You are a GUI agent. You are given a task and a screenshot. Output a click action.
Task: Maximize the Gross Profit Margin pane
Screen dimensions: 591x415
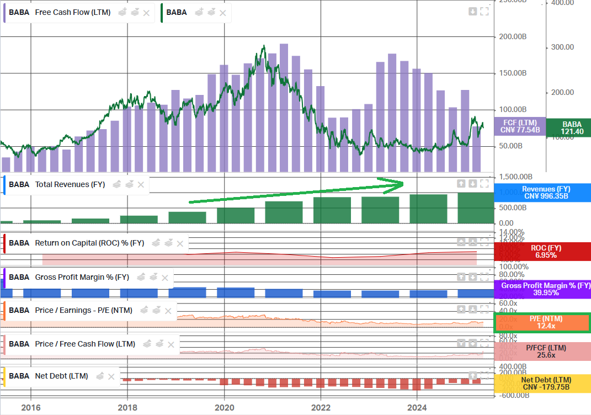pyautogui.click(x=484, y=277)
